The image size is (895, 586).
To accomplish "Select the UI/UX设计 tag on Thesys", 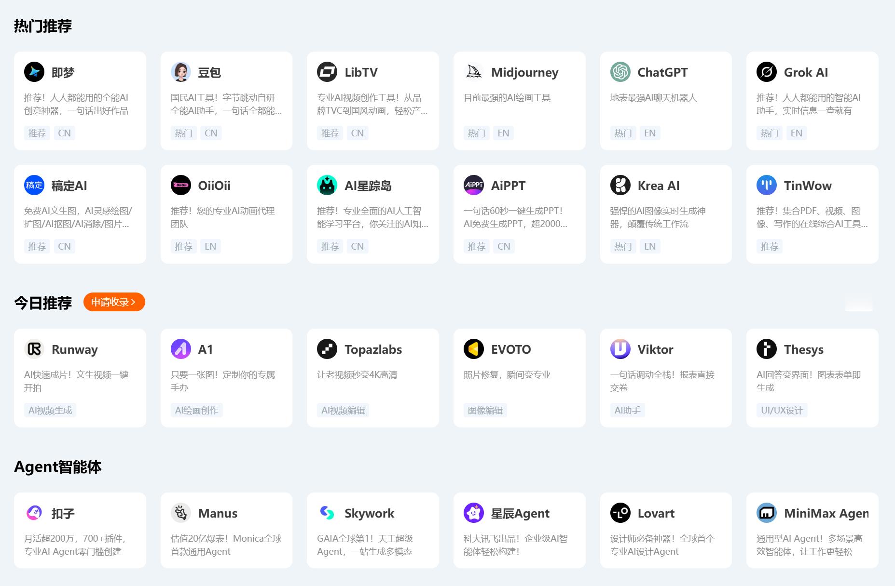I will 782,410.
